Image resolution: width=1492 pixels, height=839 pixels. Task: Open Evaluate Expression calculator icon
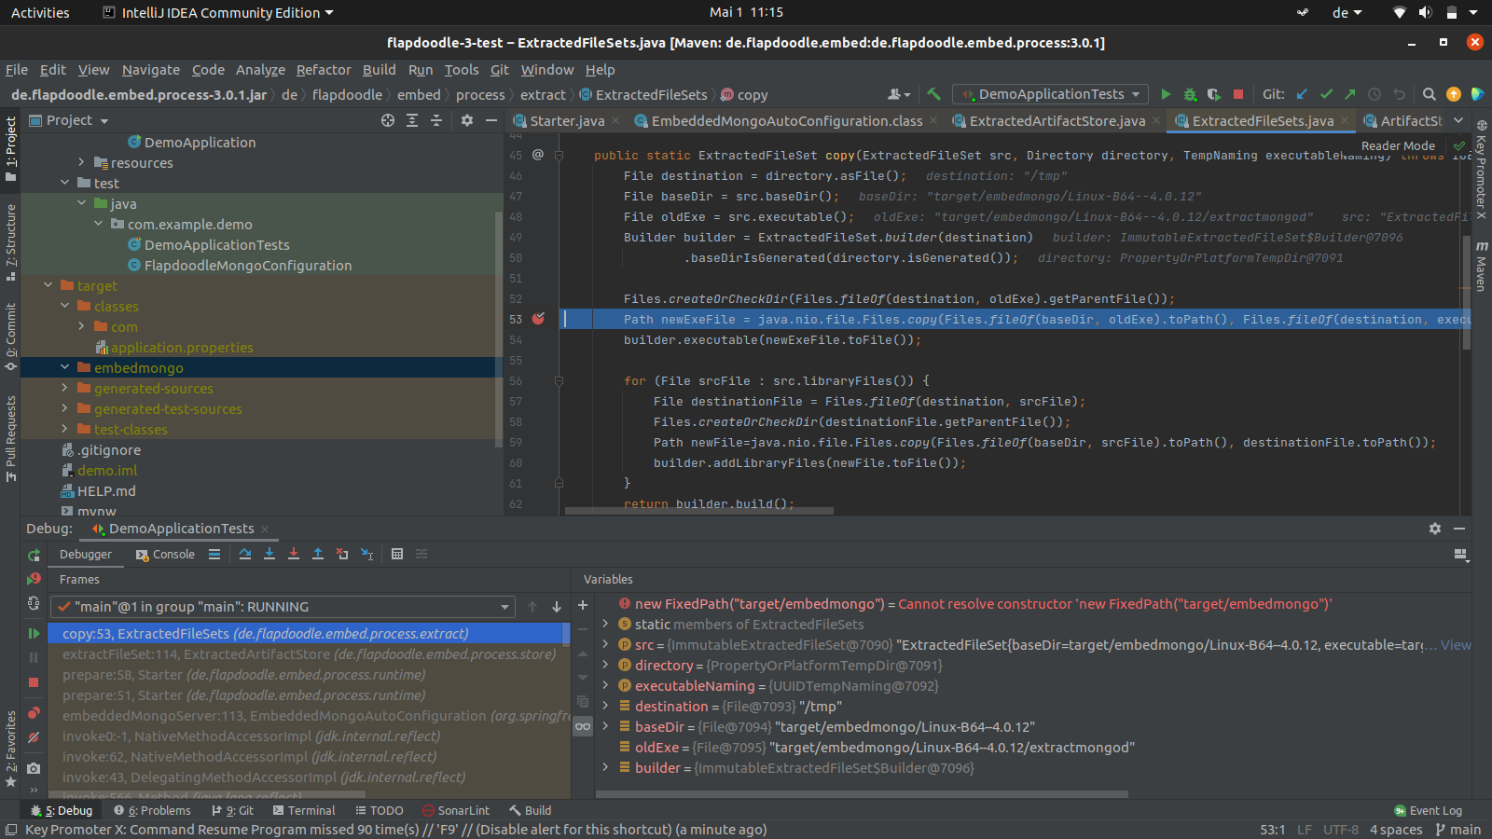(x=397, y=554)
